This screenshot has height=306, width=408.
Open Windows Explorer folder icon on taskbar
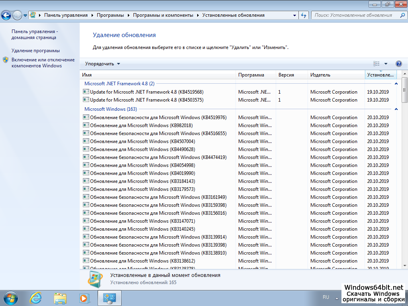60,298
